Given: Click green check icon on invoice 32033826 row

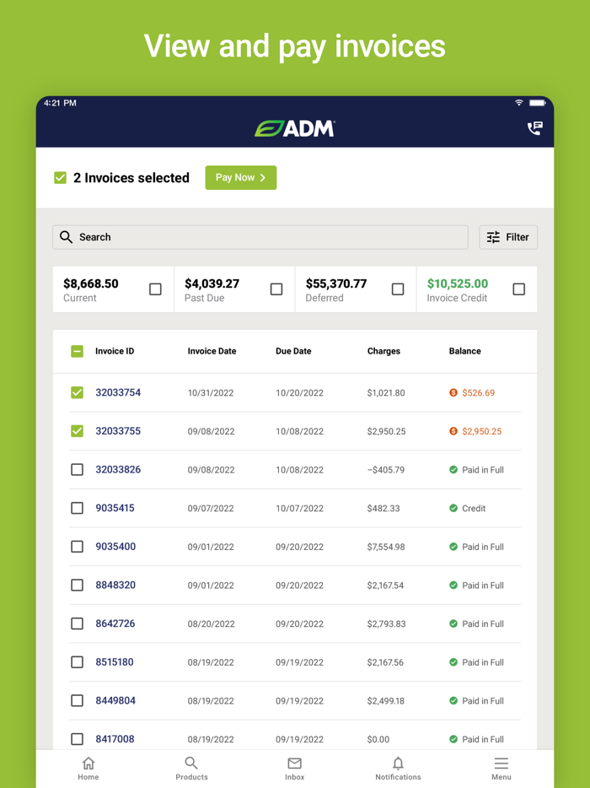Looking at the screenshot, I should (453, 469).
